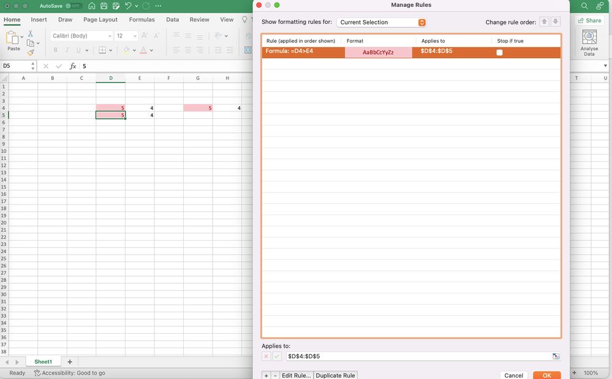
Task: Open the font name dropdown showing Calibri
Action: click(x=80, y=36)
